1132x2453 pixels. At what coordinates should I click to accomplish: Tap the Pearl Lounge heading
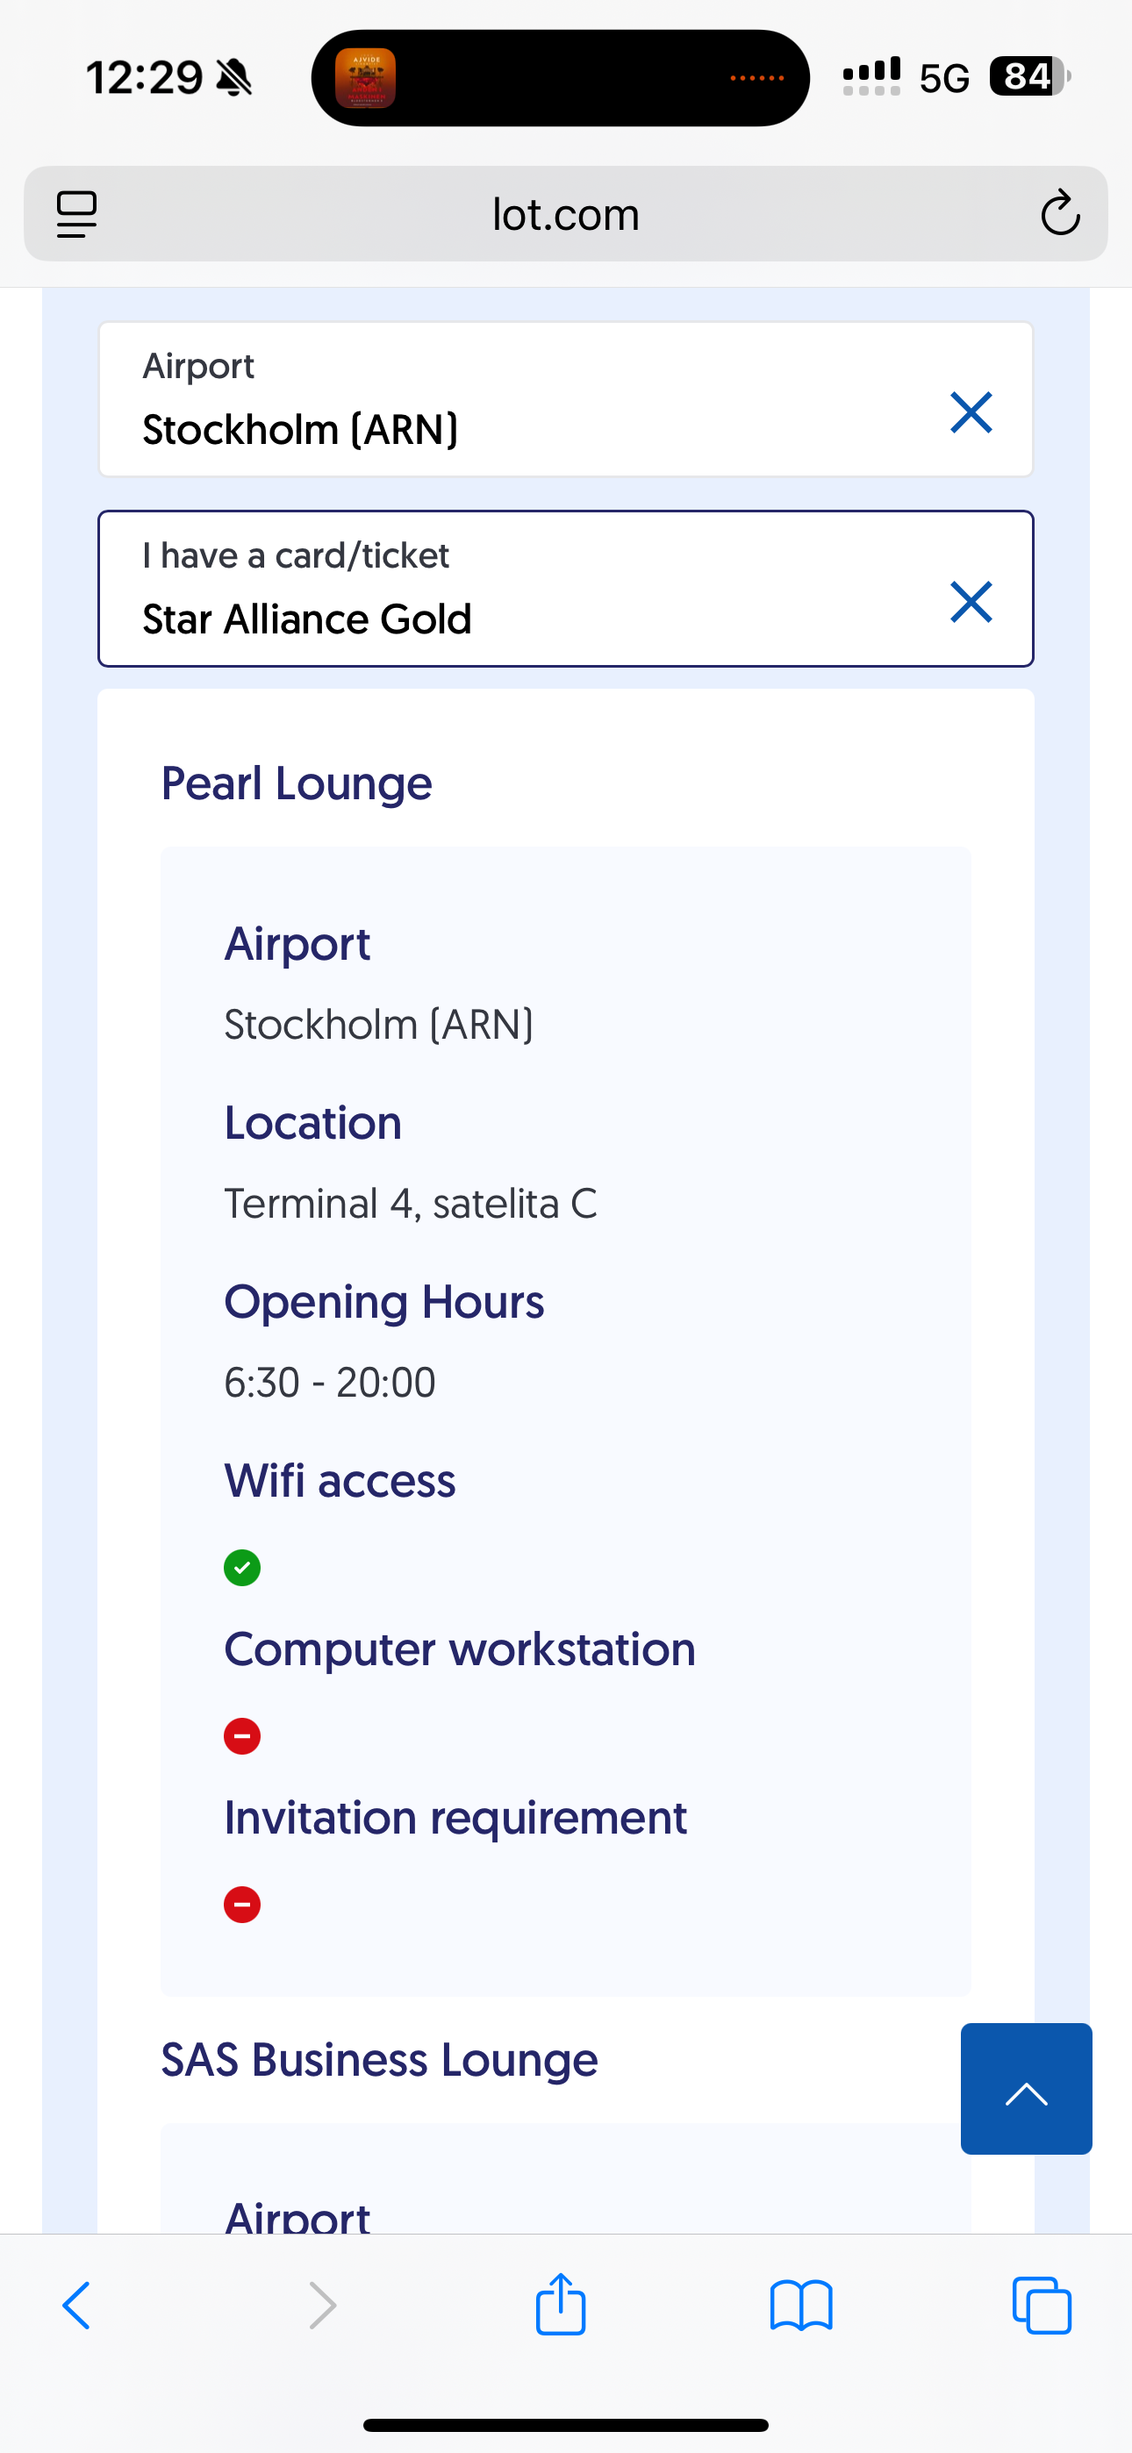pos(297,783)
